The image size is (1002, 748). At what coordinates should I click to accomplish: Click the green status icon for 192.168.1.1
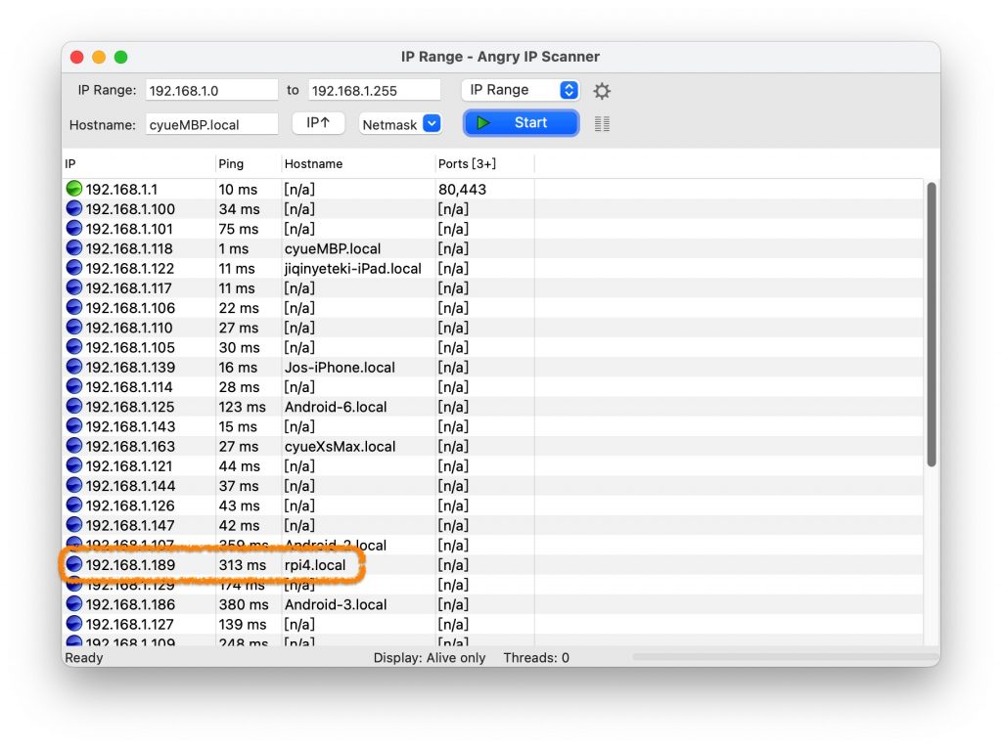tap(74, 189)
